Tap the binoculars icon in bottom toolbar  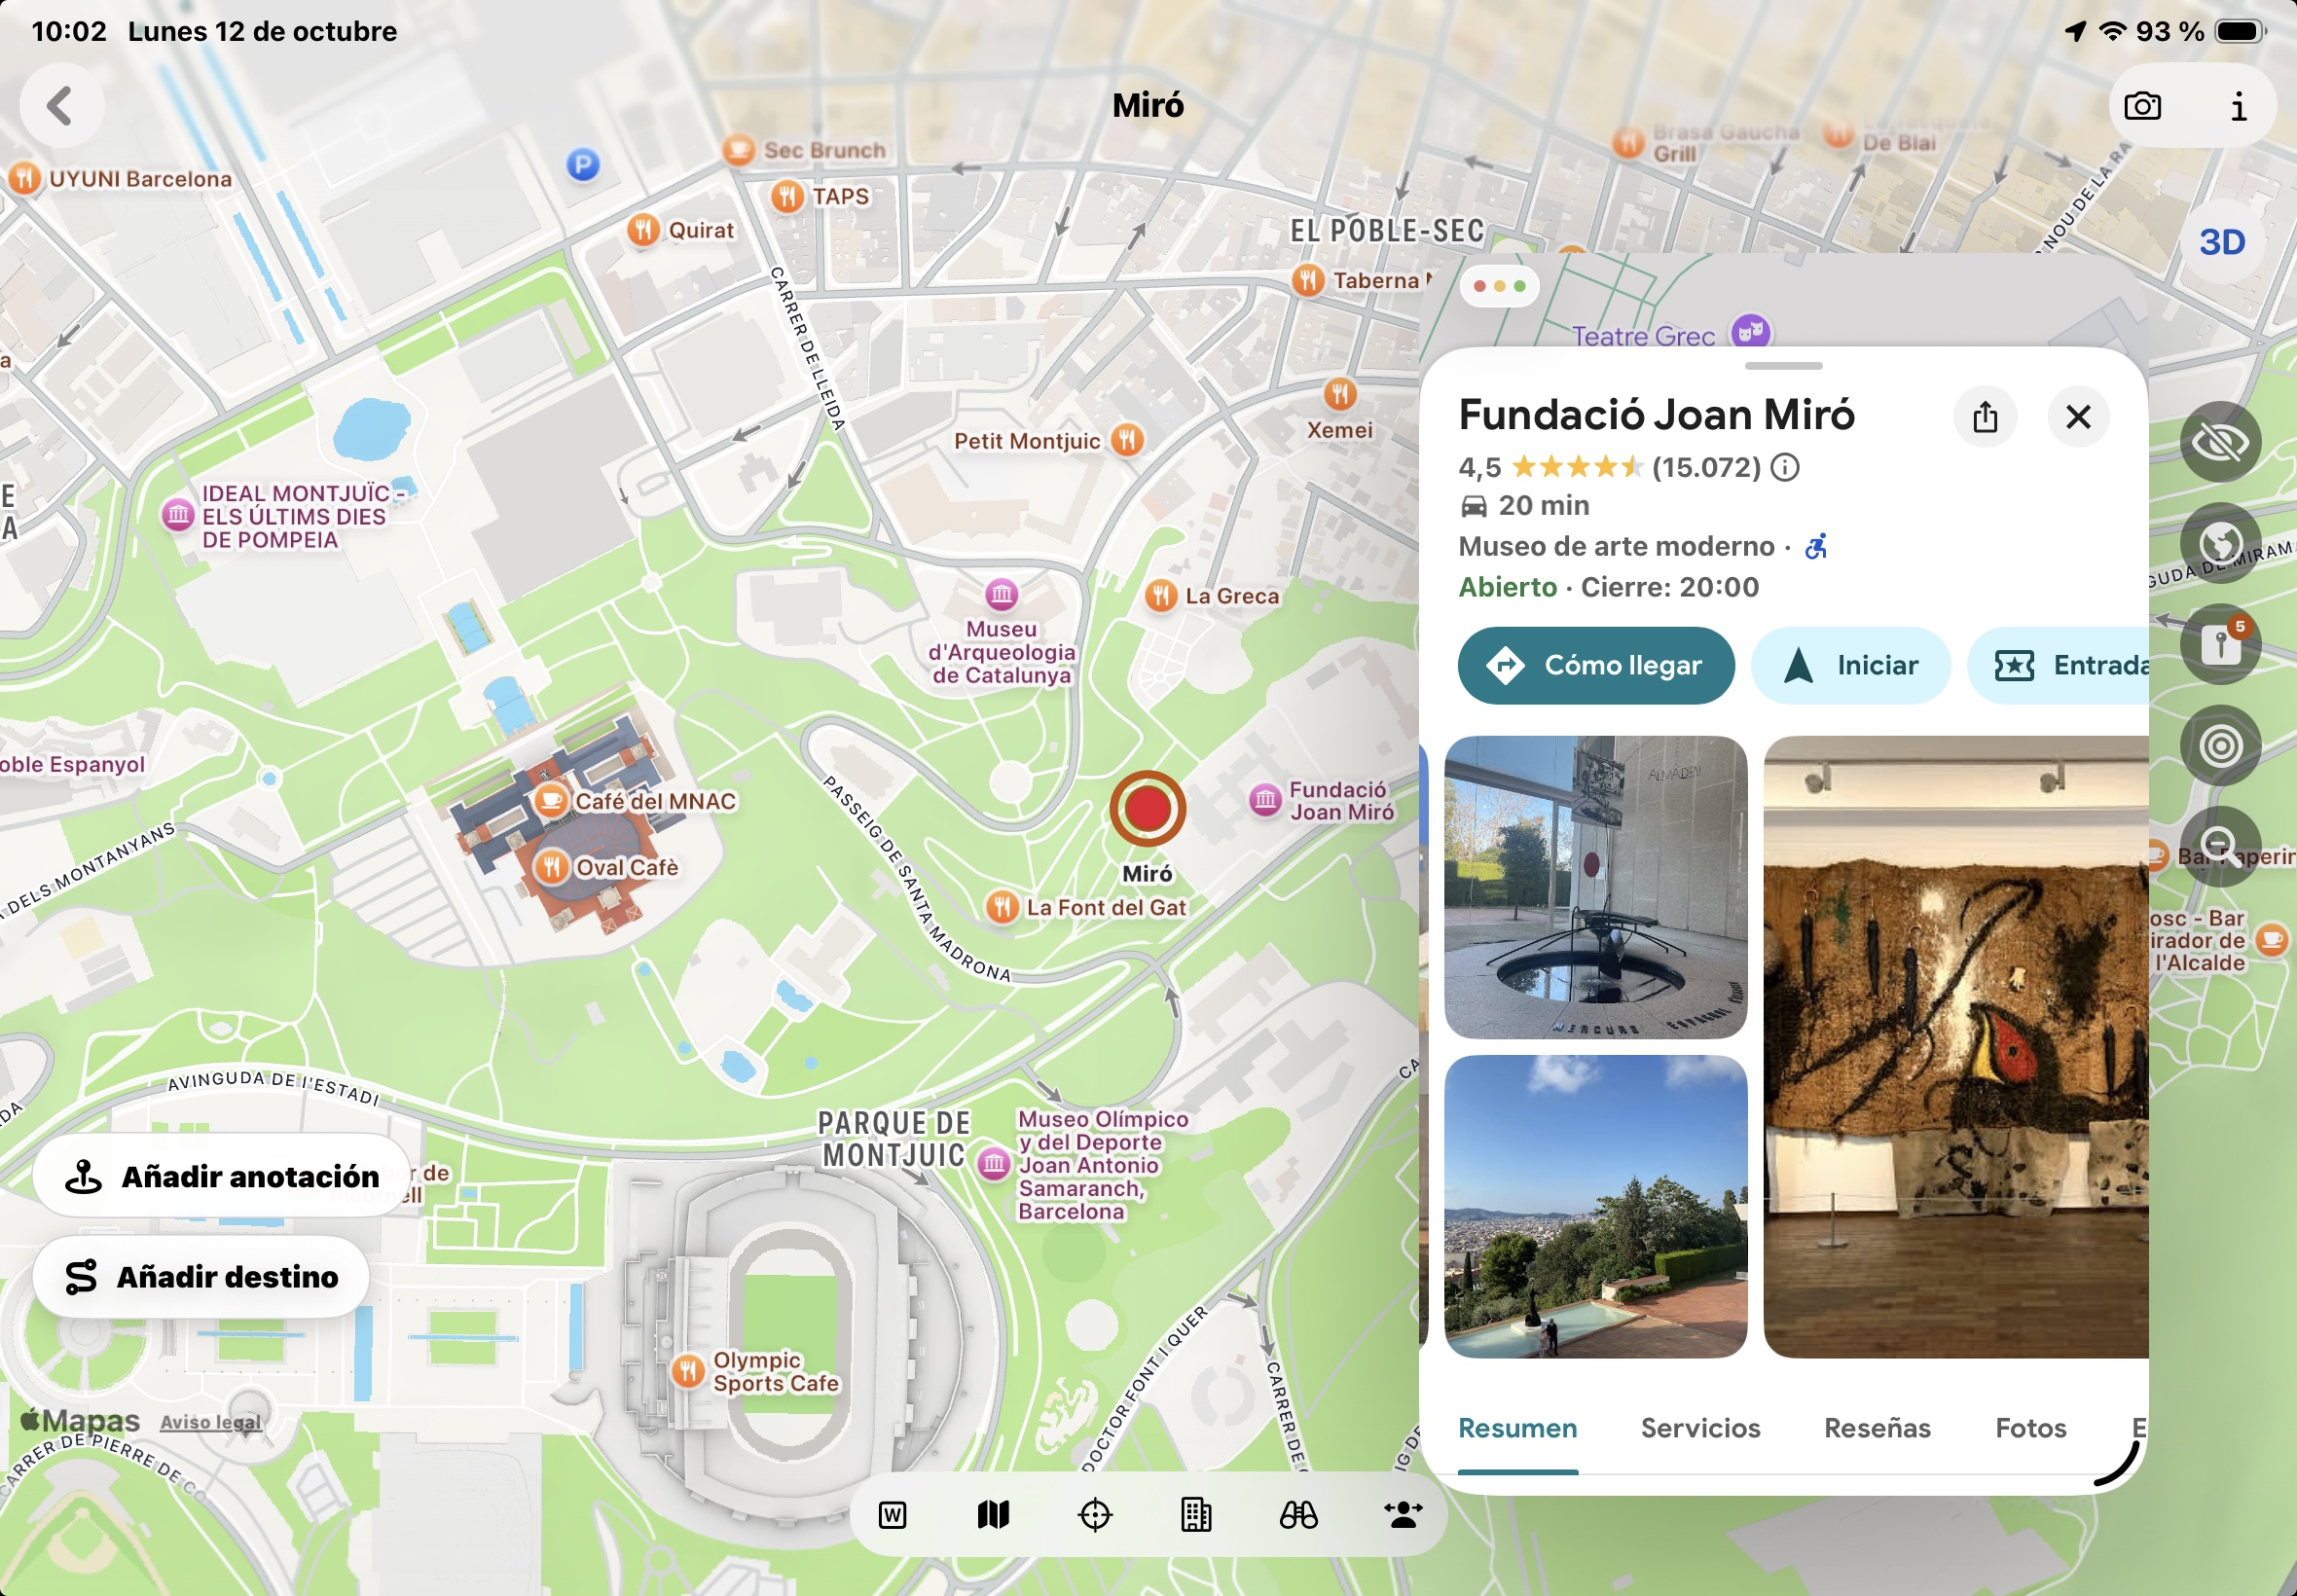1298,1515
